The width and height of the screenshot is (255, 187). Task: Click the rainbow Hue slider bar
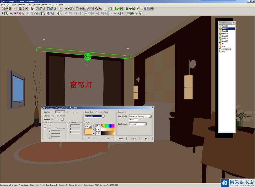[x=108, y=126]
